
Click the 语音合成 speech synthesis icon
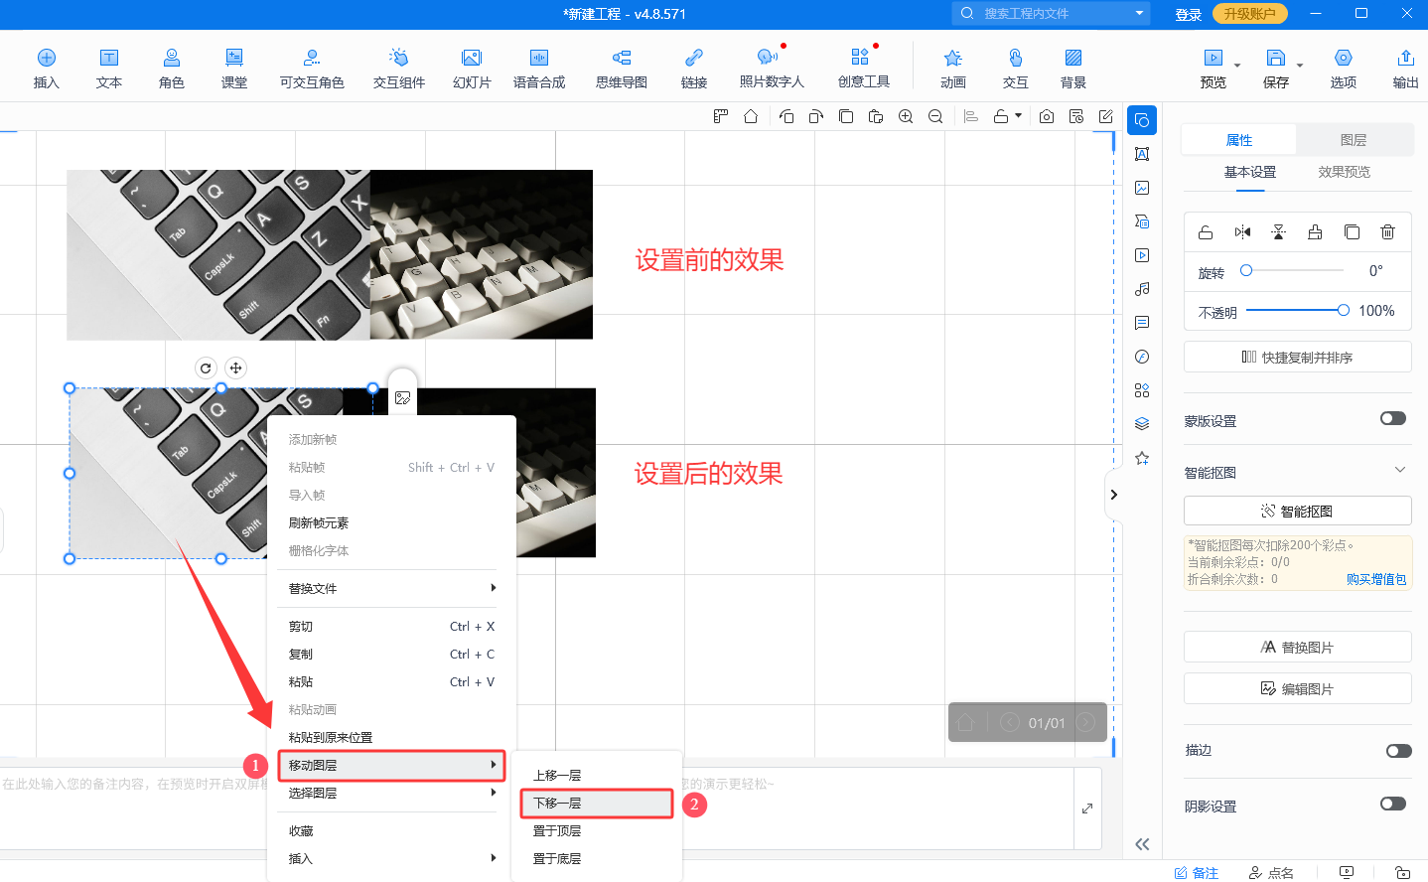point(539,66)
